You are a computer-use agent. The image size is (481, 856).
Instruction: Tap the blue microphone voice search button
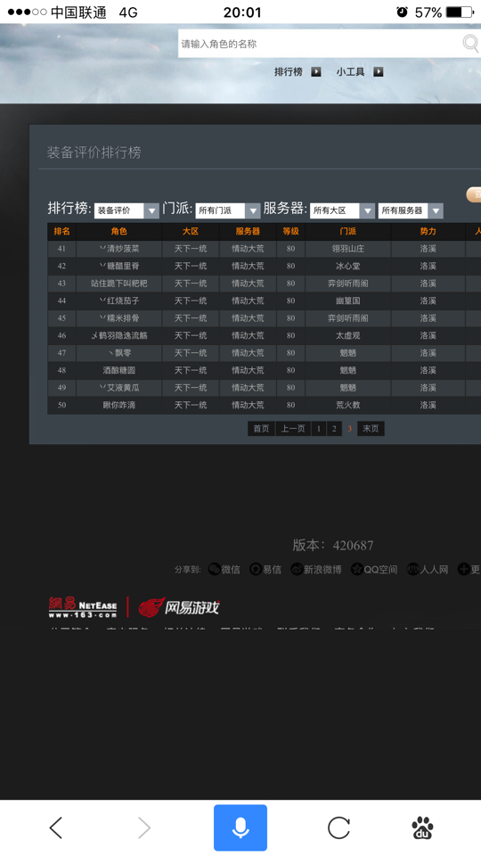pos(240,827)
